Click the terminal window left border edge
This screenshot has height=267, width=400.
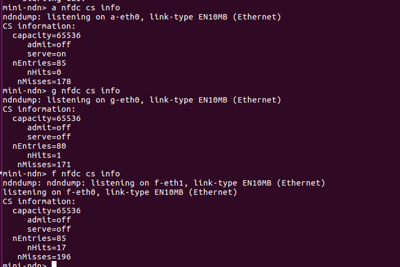pos(1,133)
